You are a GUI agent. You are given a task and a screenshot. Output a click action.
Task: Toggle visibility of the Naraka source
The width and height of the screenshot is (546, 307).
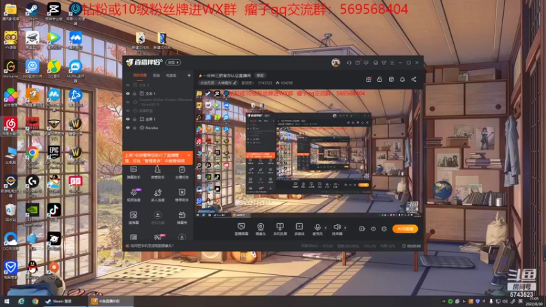point(128,128)
